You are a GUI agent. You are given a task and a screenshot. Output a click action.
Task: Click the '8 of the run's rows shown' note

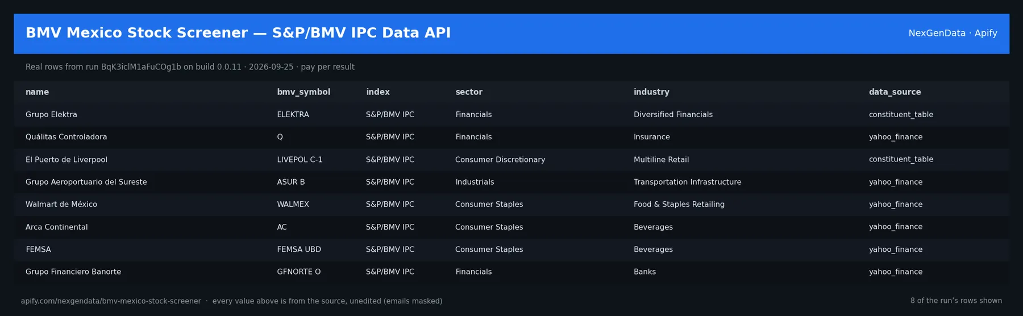coord(956,301)
